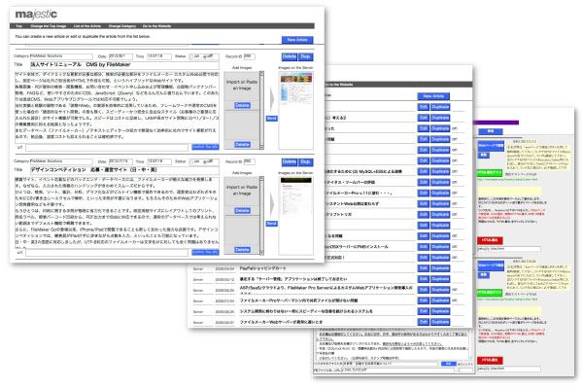Duplicate the デザインコンペティション record via Dup.

tap(306, 162)
